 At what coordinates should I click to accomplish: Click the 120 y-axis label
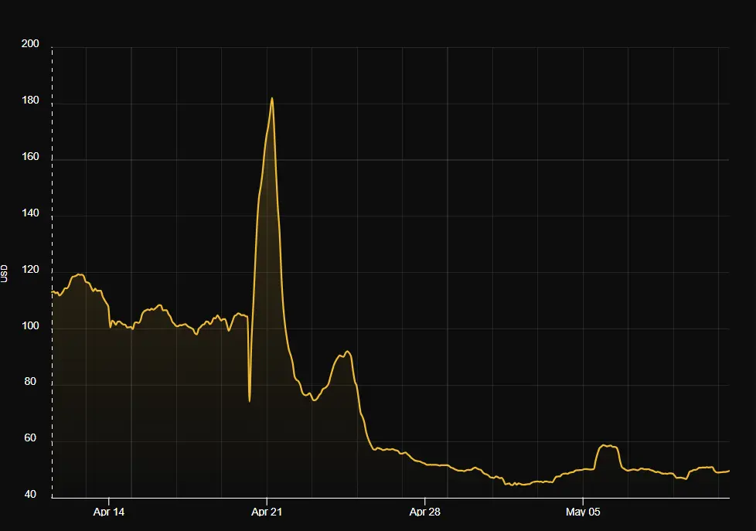[30, 270]
